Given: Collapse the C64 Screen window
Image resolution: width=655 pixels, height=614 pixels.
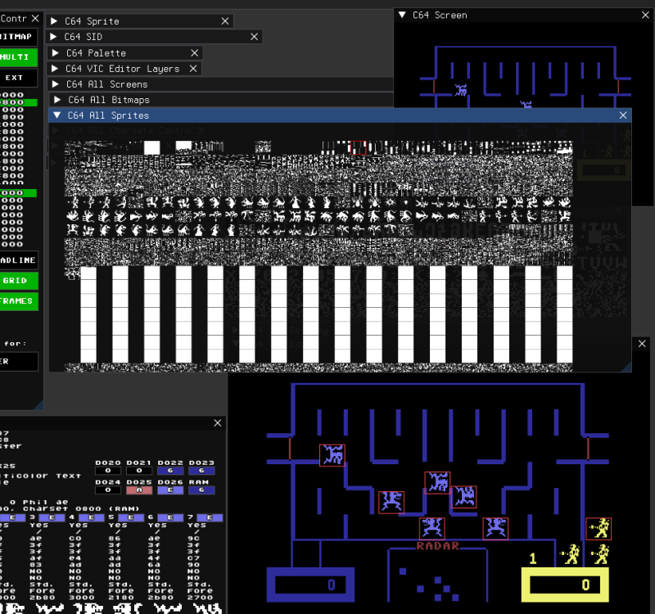Looking at the screenshot, I should (x=402, y=15).
